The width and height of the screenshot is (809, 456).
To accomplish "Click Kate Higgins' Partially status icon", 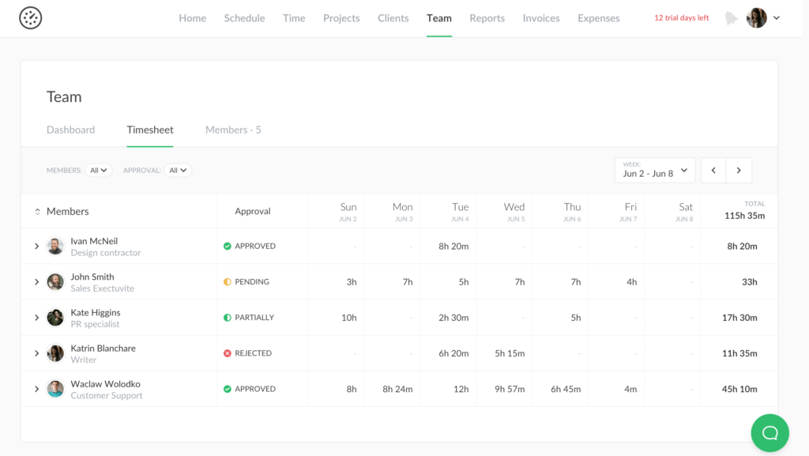I will click(227, 317).
